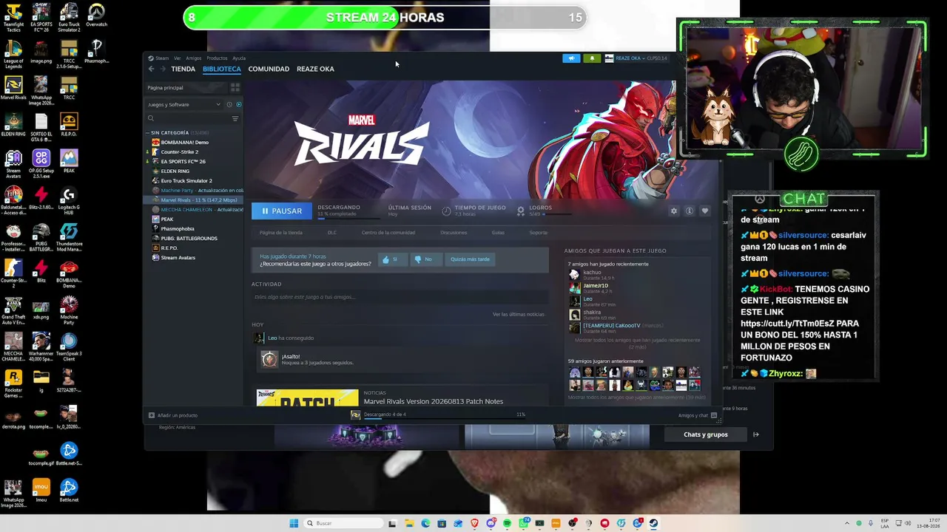The width and height of the screenshot is (947, 532).
Task: Open the COMUNIDAD tab
Action: [269, 69]
